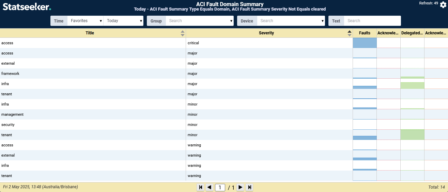Screen dimensions: 448x192
Task: Click the Severity column header
Action: 266,33
